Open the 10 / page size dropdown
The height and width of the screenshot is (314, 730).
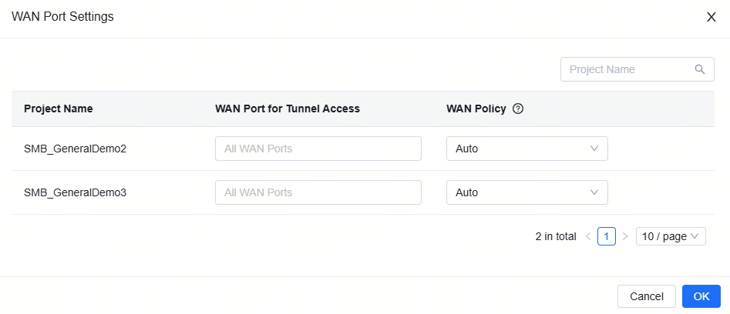pyautogui.click(x=671, y=236)
